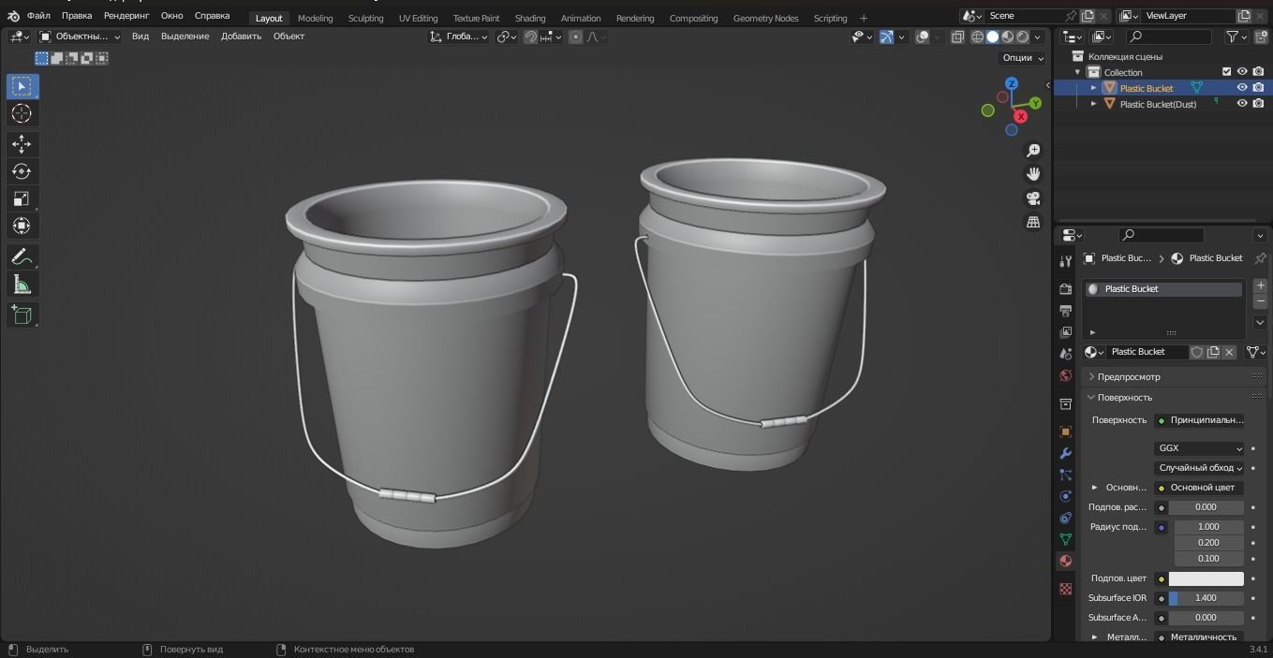Open the Рендеринг menu
This screenshot has width=1273, height=658.
pyautogui.click(x=126, y=16)
